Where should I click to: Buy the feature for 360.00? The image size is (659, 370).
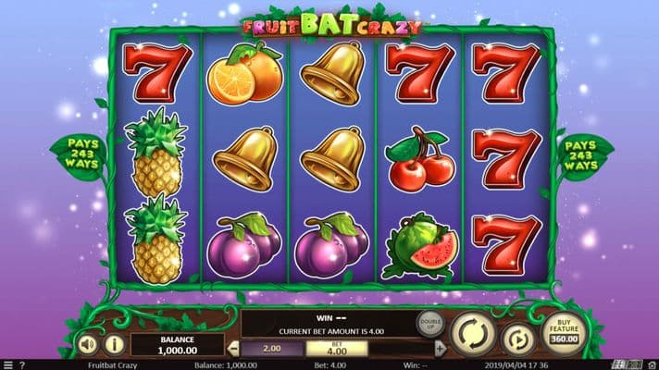(564, 334)
